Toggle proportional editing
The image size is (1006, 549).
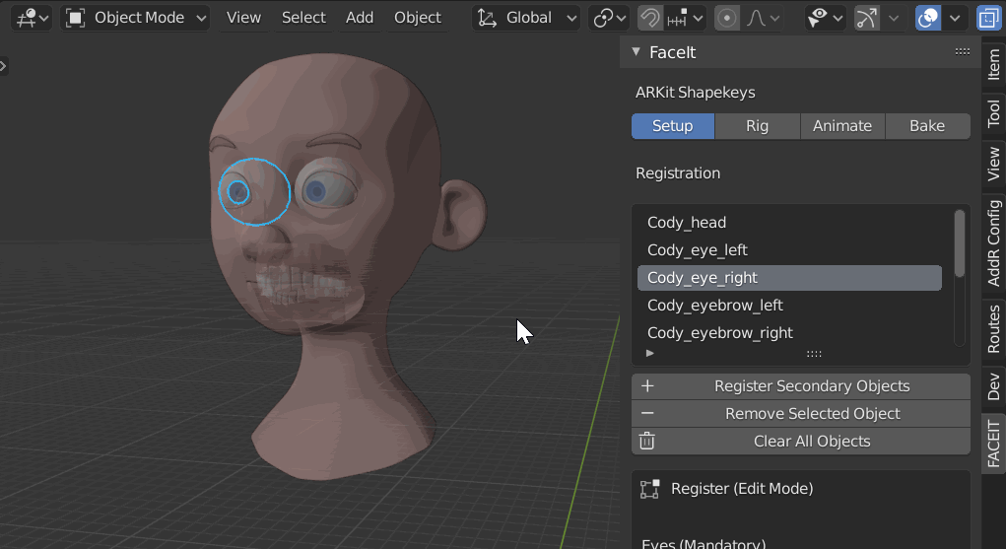pyautogui.click(x=727, y=18)
